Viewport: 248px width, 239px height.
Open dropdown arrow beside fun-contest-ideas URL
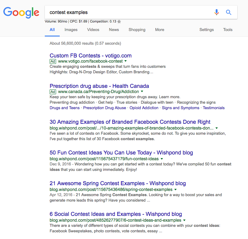coord(162,159)
